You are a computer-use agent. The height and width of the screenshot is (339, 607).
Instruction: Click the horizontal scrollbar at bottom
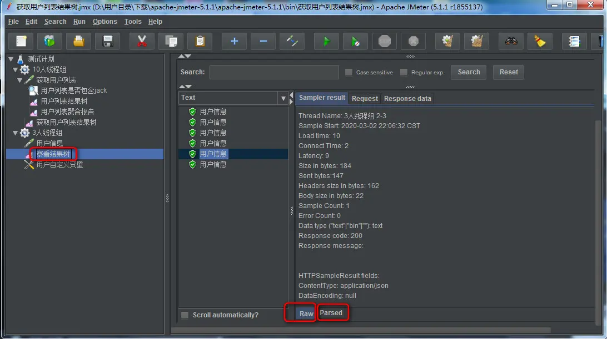pyautogui.click(x=361, y=331)
